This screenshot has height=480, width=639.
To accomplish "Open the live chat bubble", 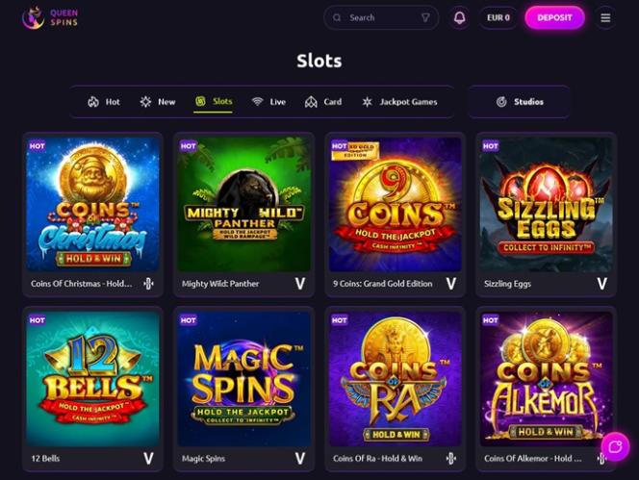I will tap(614, 446).
